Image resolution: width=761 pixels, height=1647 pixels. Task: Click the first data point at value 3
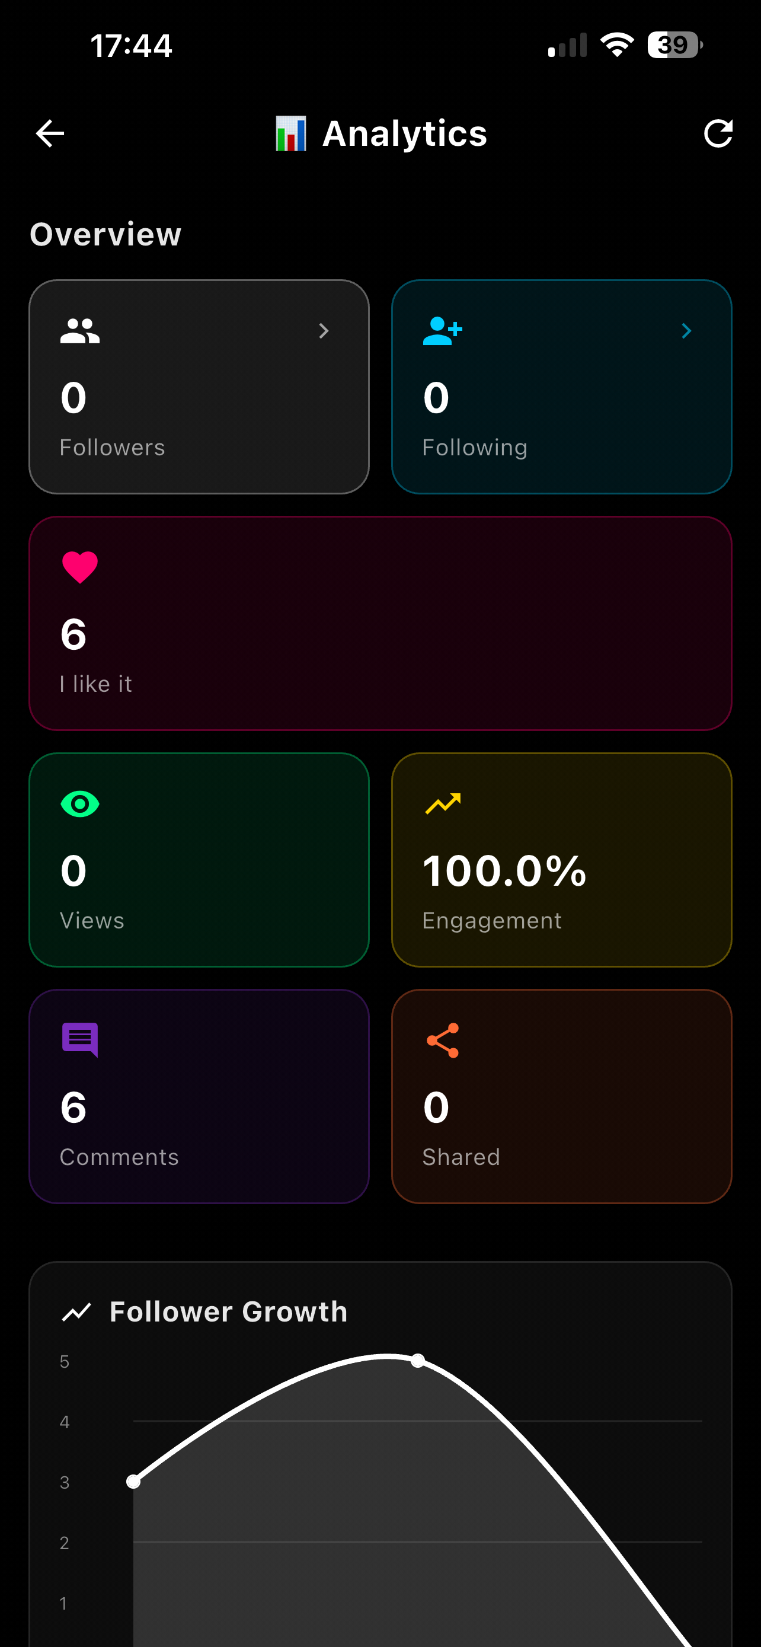click(133, 1482)
